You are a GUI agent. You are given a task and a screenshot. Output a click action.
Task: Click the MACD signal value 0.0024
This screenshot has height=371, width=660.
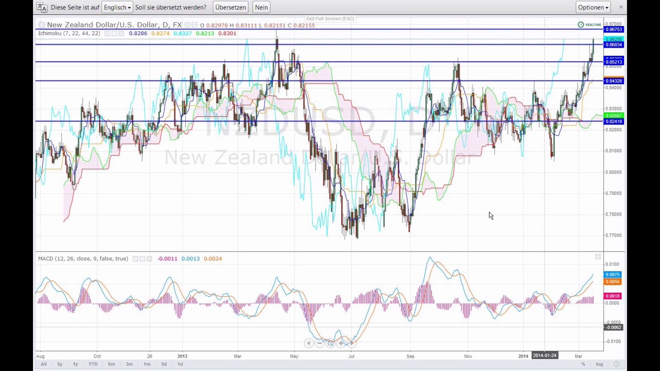coord(212,259)
